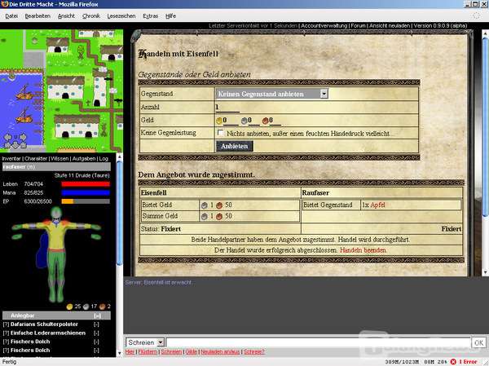
Task: Click the chat message input field
Action: click(318, 342)
